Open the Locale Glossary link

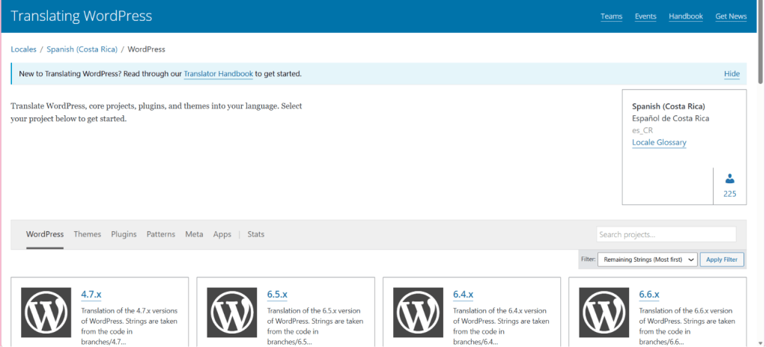click(659, 143)
